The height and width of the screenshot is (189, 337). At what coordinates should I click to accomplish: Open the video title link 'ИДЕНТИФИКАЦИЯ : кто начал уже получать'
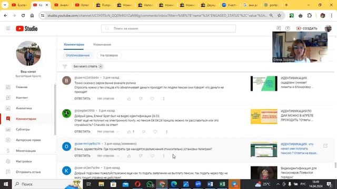[x=299, y=149]
